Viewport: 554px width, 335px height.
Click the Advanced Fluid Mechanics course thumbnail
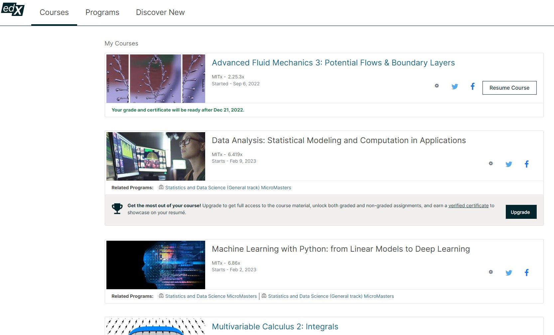pyautogui.click(x=156, y=79)
